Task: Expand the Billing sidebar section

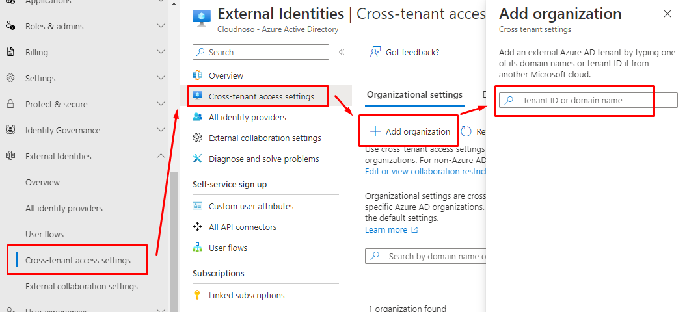Action: pyautogui.click(x=161, y=52)
